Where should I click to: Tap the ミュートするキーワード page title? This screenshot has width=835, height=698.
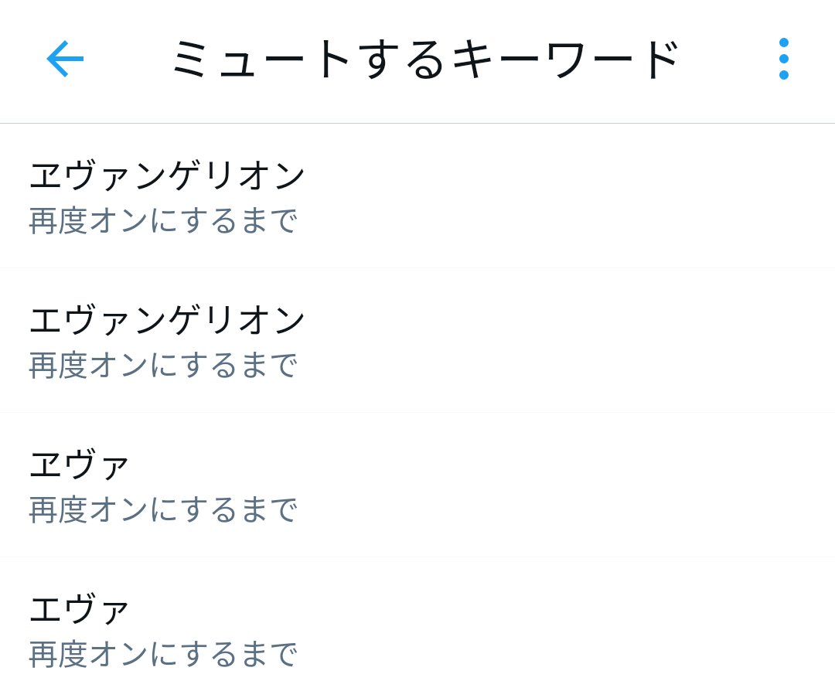pyautogui.click(x=424, y=60)
